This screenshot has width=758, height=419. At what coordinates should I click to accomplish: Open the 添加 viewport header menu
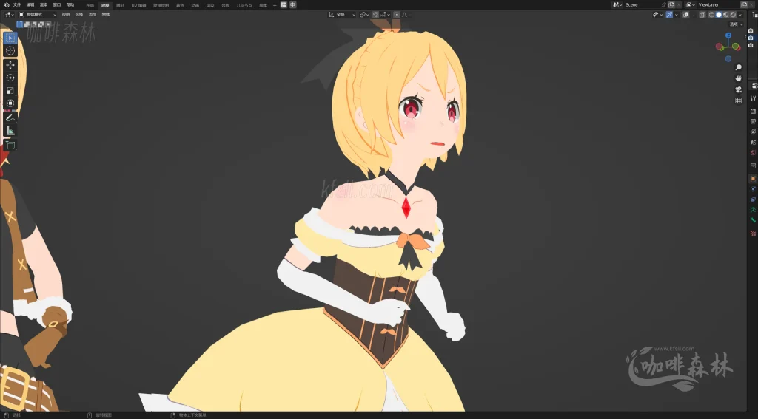[x=93, y=15]
